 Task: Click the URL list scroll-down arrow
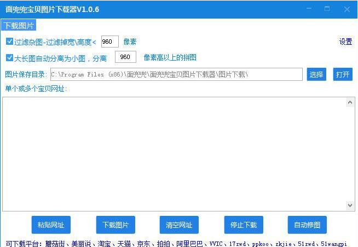point(350,205)
